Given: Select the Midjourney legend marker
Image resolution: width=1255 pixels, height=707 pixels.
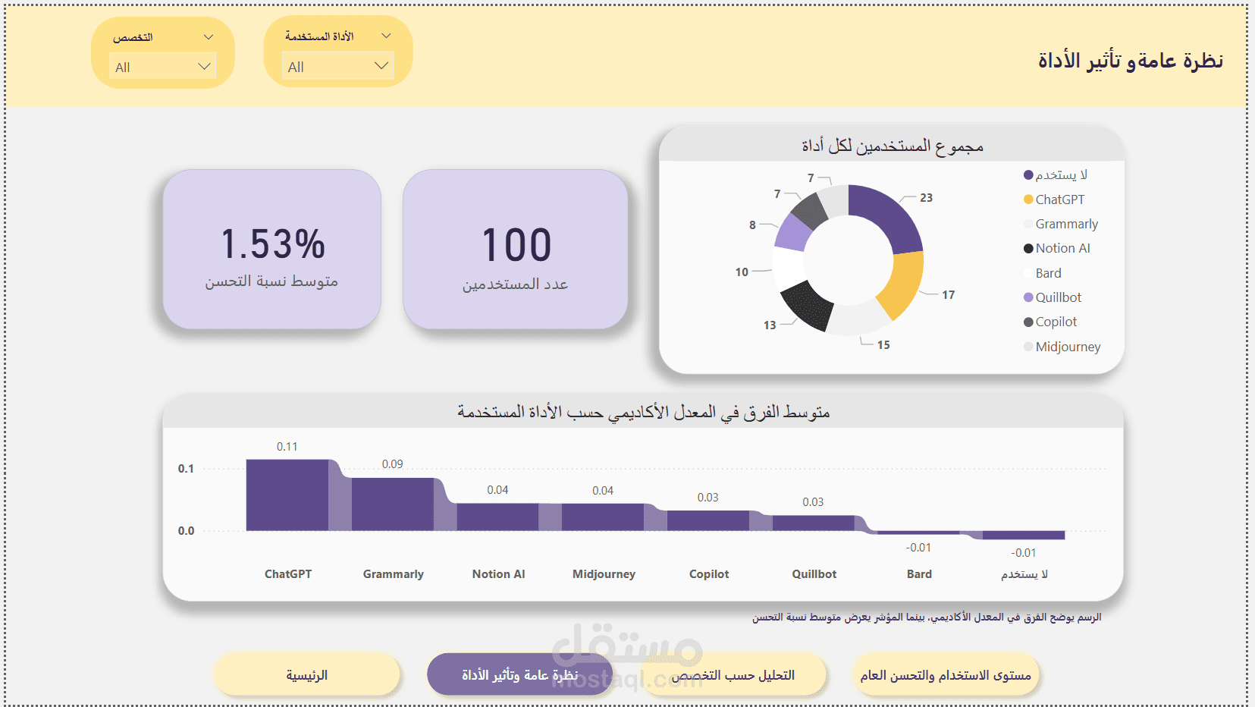Looking at the screenshot, I should [x=1028, y=347].
